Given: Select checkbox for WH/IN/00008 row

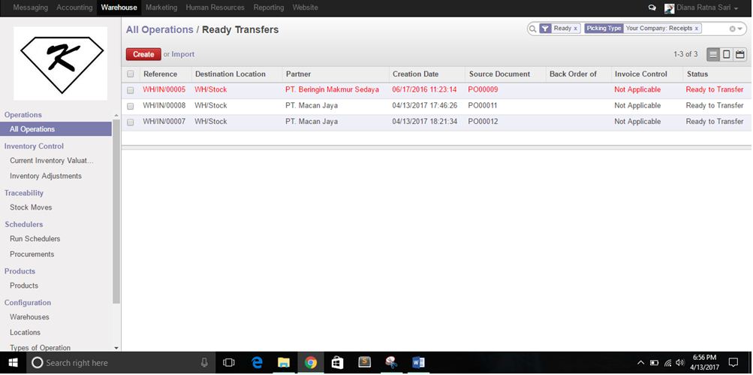Looking at the screenshot, I should pos(131,106).
